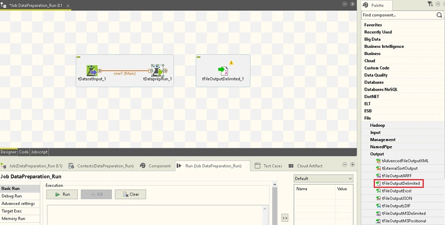Click the tFileOutputMSDelimited palette icon
Screen dimensions: 445x225
378,213
